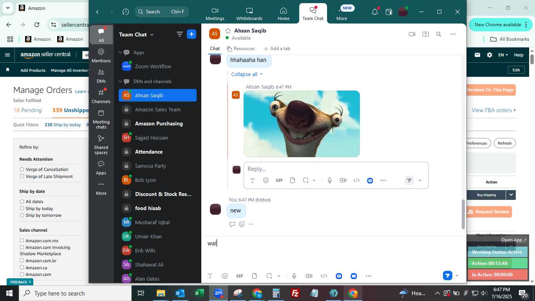This screenshot has height=301, width=535.
Task: Select All dates under Ship by date
Action: 22,201
